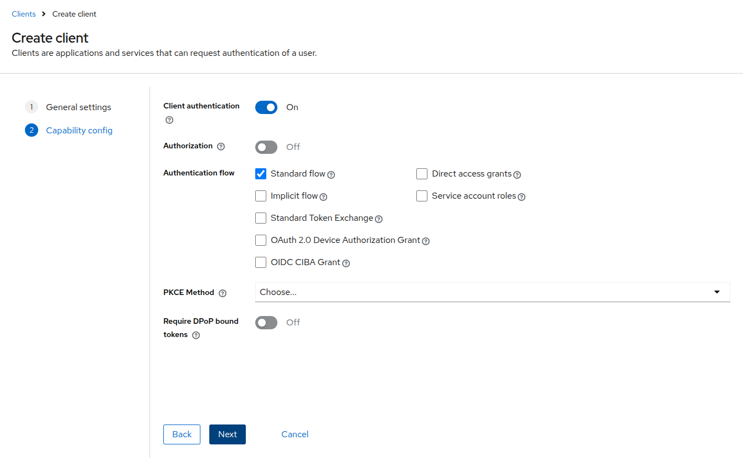The image size is (743, 466).
Task: View help about Standard flow
Action: pos(332,174)
